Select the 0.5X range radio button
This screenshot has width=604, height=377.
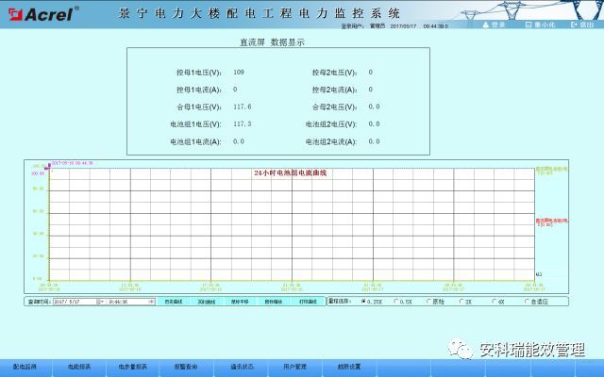[395, 302]
